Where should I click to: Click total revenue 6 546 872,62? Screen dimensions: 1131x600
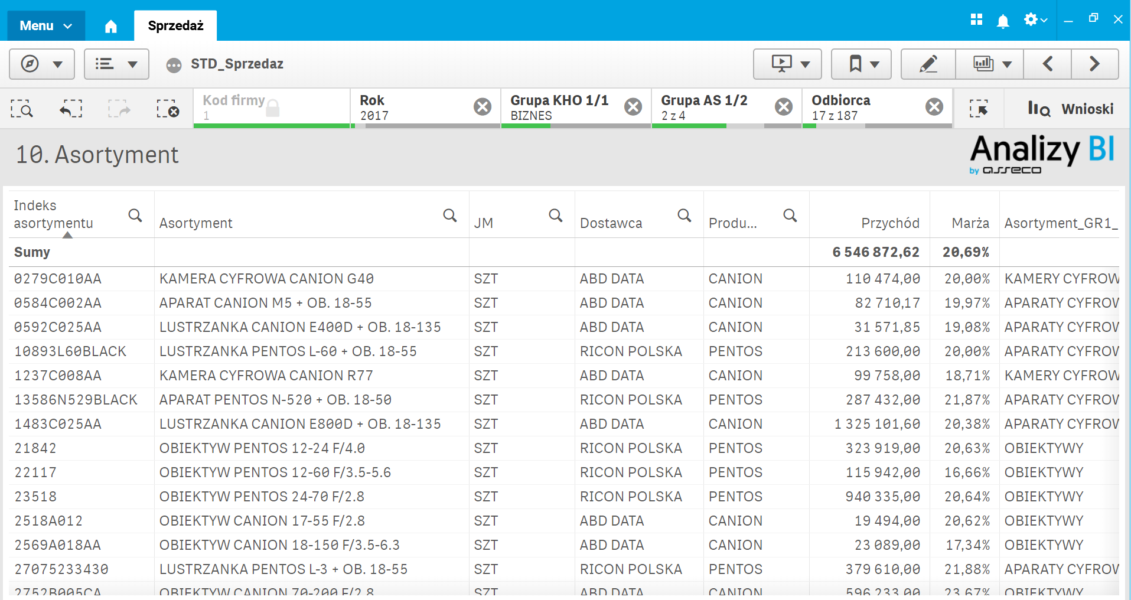pyautogui.click(x=876, y=252)
